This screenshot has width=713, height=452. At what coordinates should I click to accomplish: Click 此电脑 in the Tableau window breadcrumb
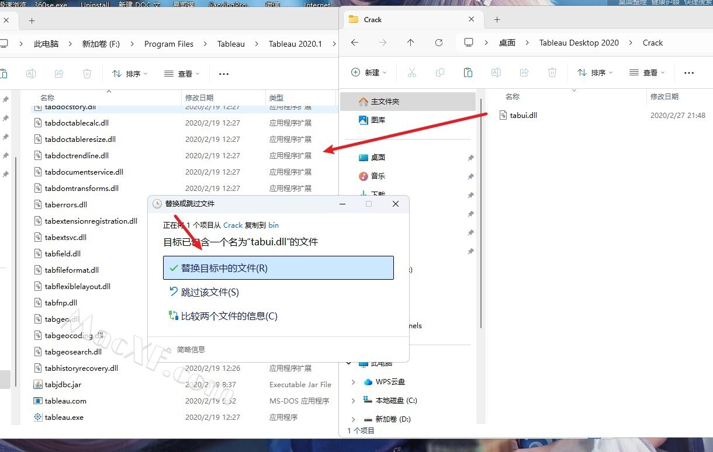(46, 44)
